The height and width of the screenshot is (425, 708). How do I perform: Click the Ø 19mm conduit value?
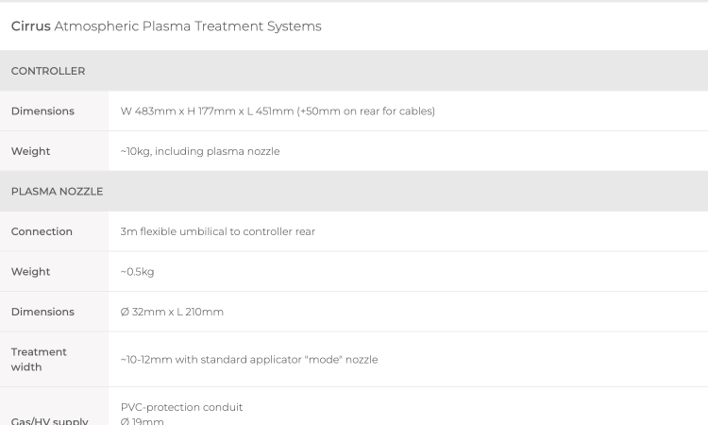click(143, 421)
